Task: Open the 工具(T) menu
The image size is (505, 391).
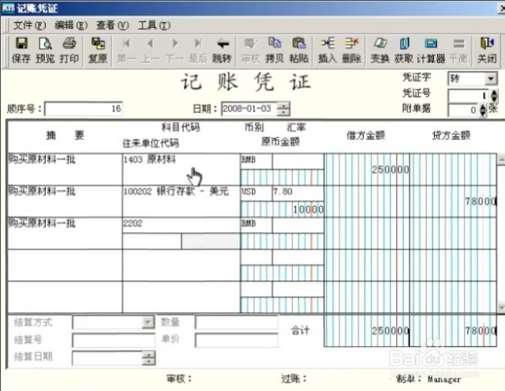Action: [154, 25]
